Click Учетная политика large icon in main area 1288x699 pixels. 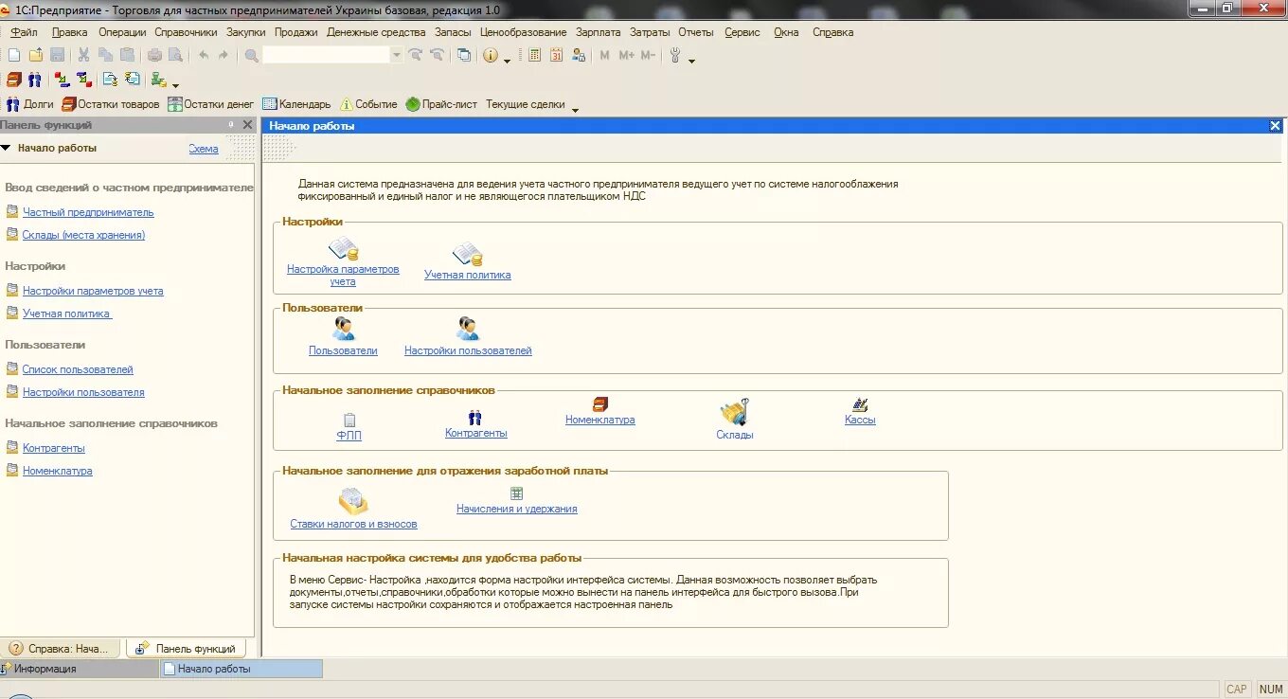468,254
